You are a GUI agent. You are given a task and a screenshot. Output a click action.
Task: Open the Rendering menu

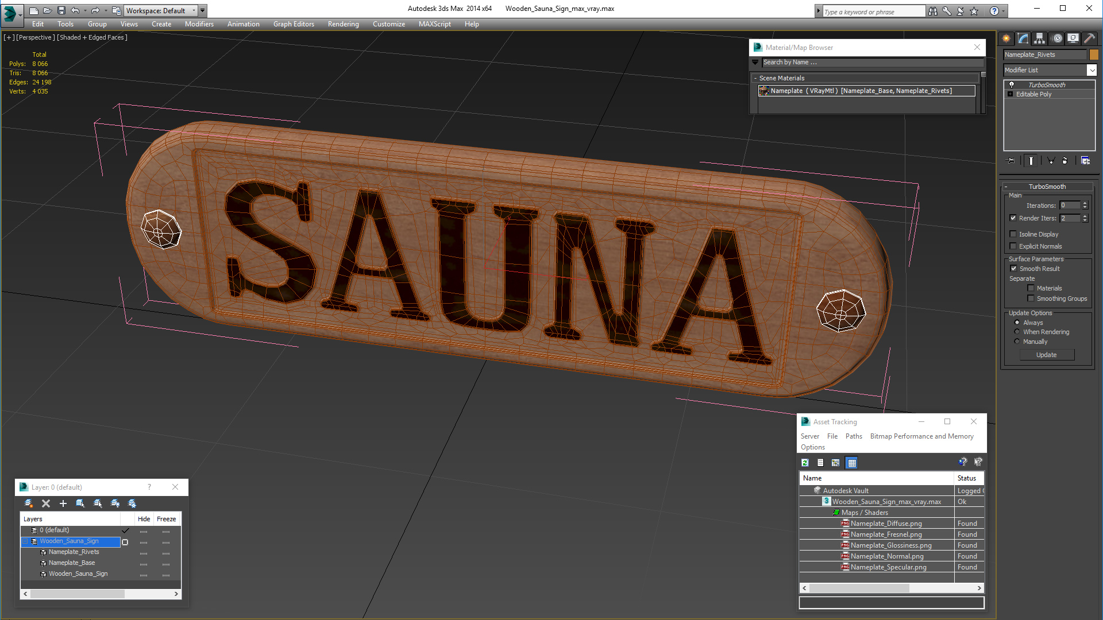(343, 24)
